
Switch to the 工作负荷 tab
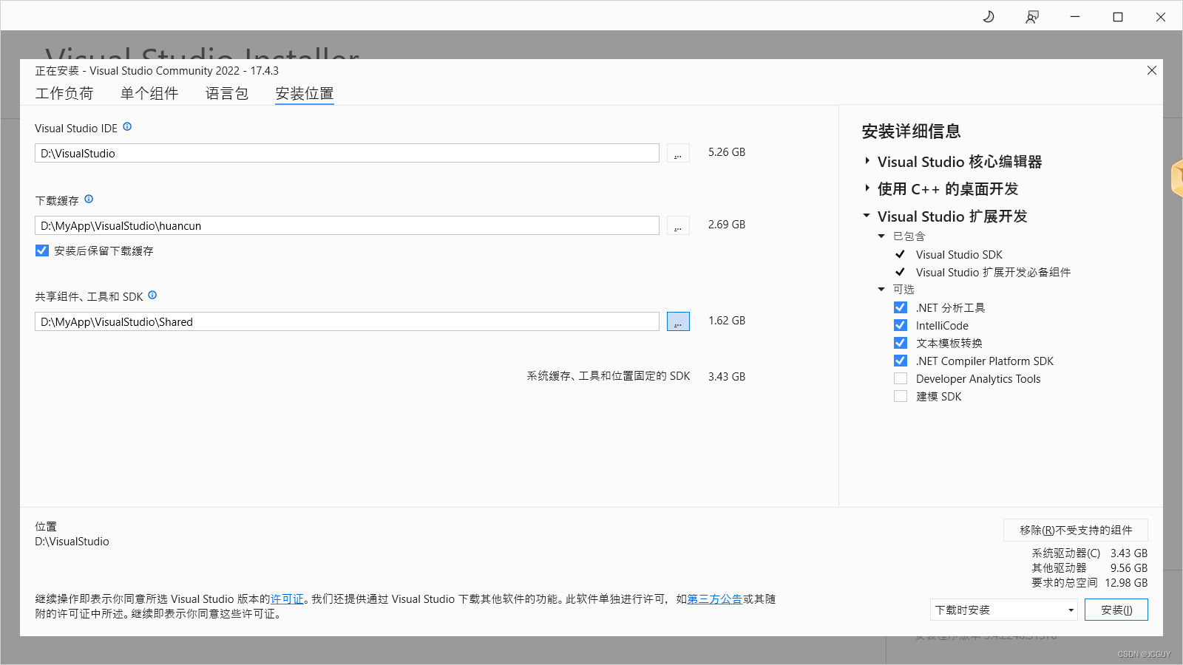[64, 93]
